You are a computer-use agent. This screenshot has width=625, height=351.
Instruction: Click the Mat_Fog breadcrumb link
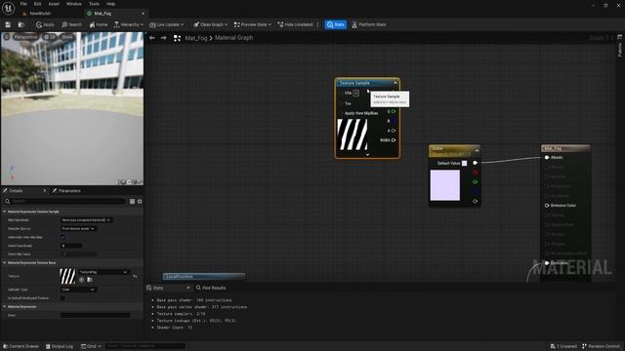click(x=196, y=38)
